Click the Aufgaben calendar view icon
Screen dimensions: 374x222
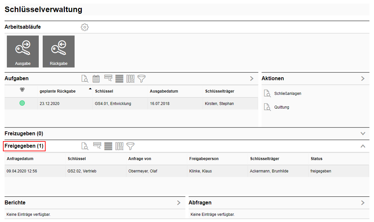(x=96, y=79)
